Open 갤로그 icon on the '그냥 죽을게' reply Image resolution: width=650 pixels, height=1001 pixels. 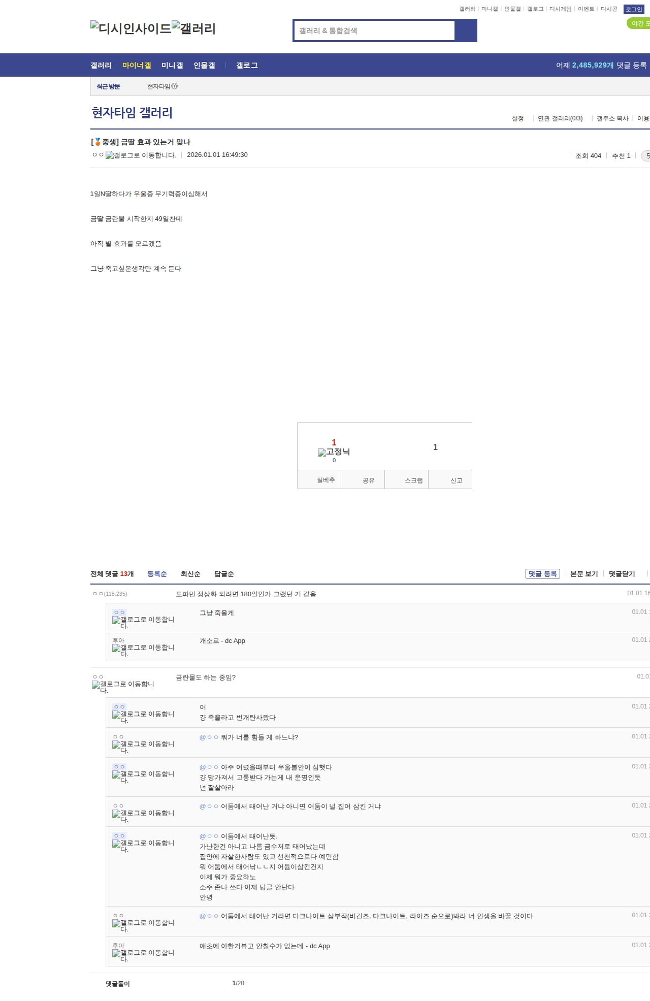pos(143,622)
